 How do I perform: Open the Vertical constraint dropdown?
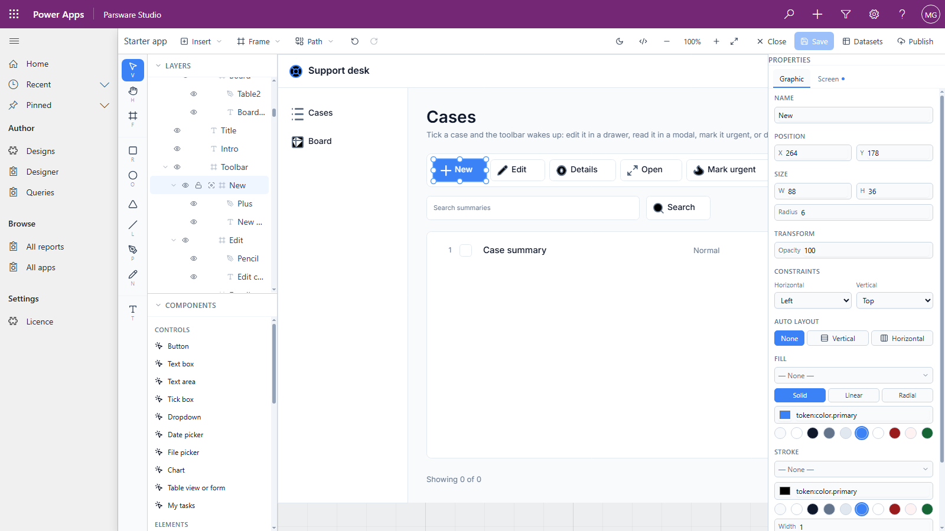[x=894, y=300]
